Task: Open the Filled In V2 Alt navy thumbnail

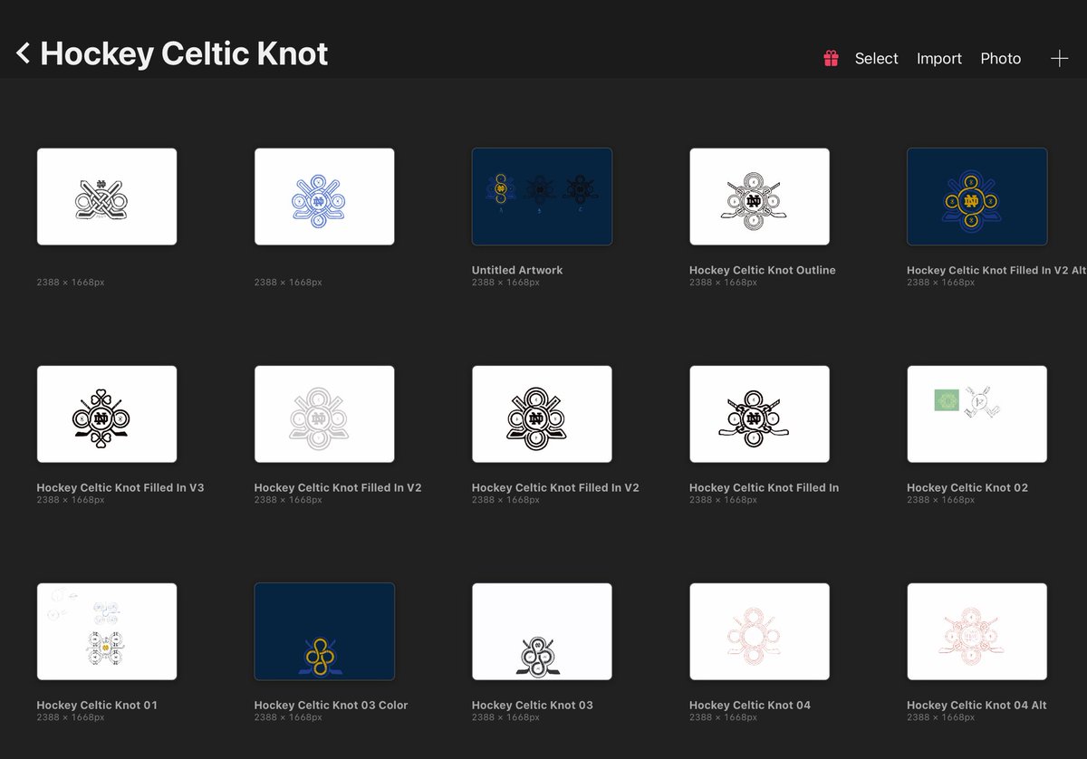Action: 976,197
